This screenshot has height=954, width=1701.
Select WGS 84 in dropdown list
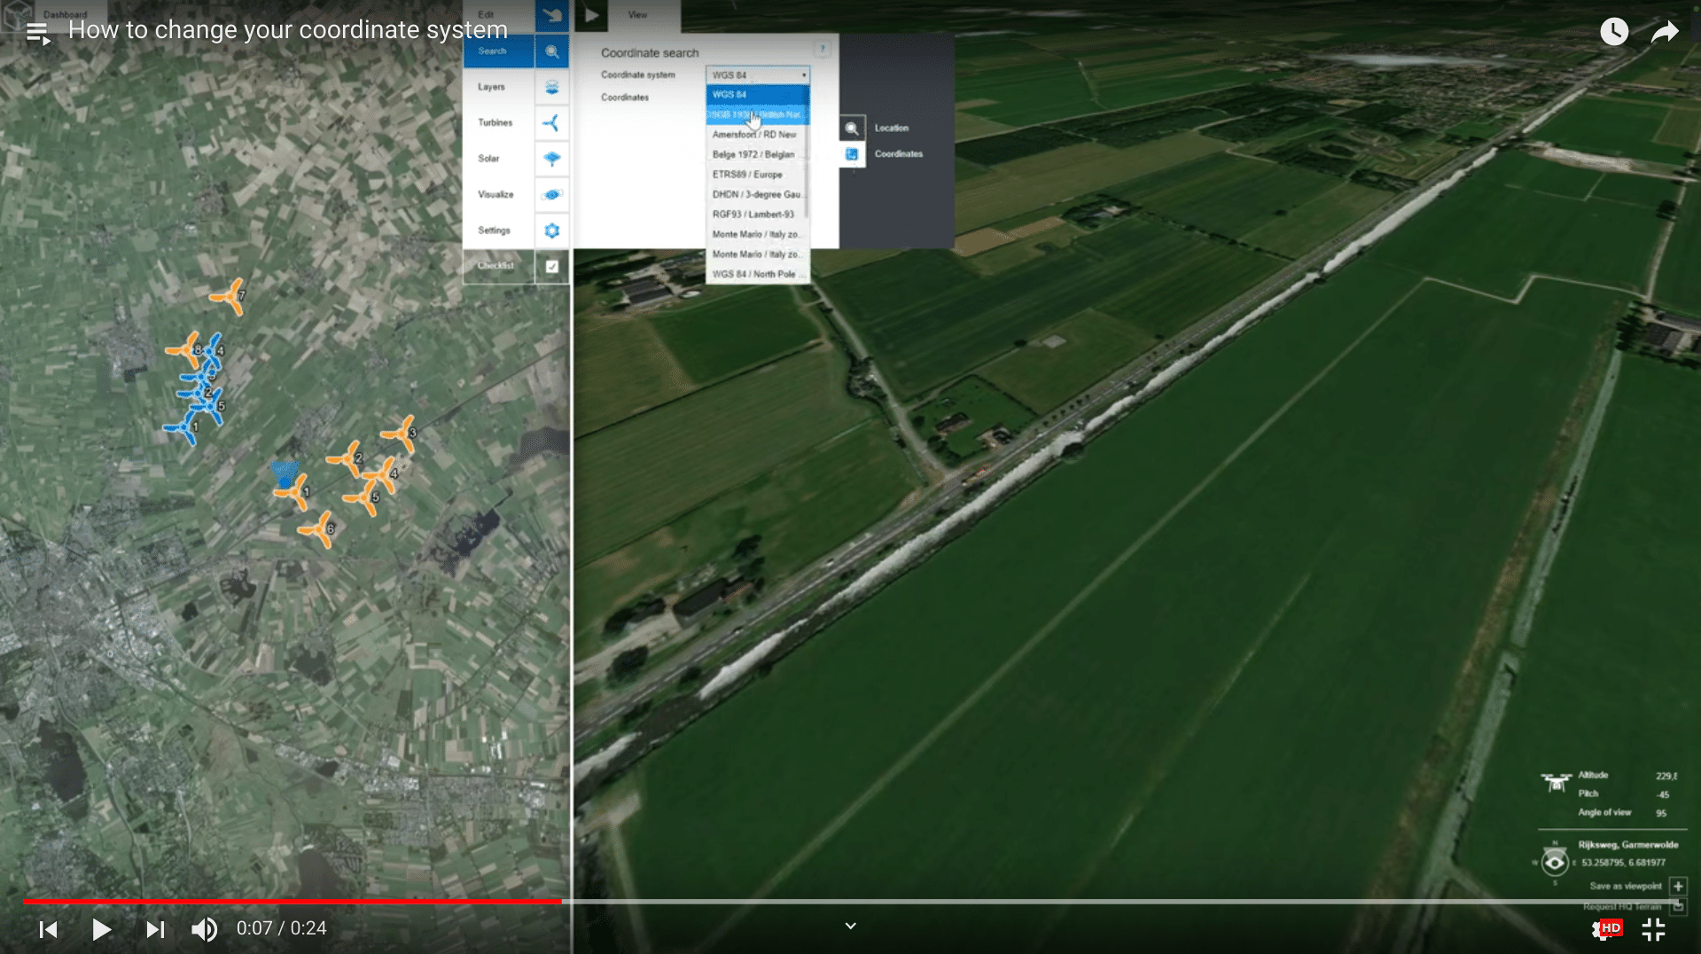(x=758, y=95)
